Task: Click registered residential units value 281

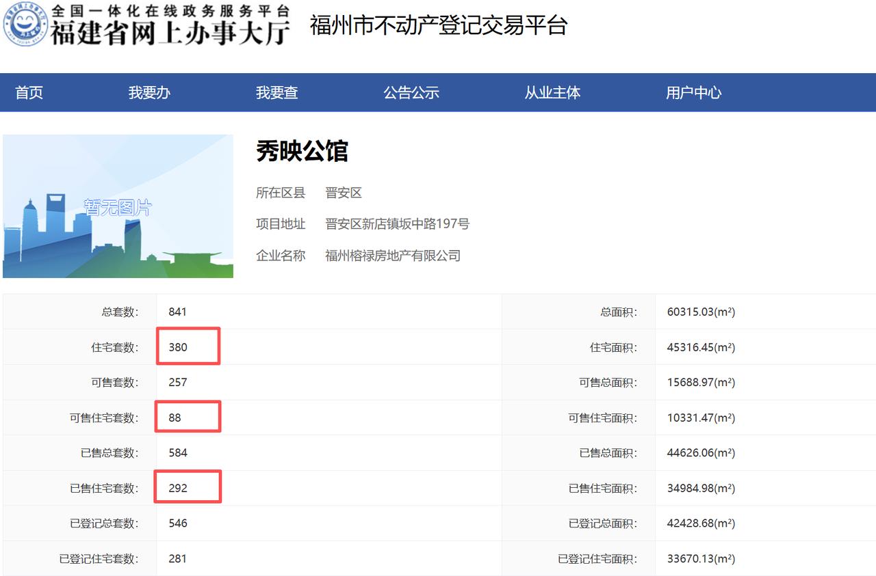Action: (x=178, y=559)
